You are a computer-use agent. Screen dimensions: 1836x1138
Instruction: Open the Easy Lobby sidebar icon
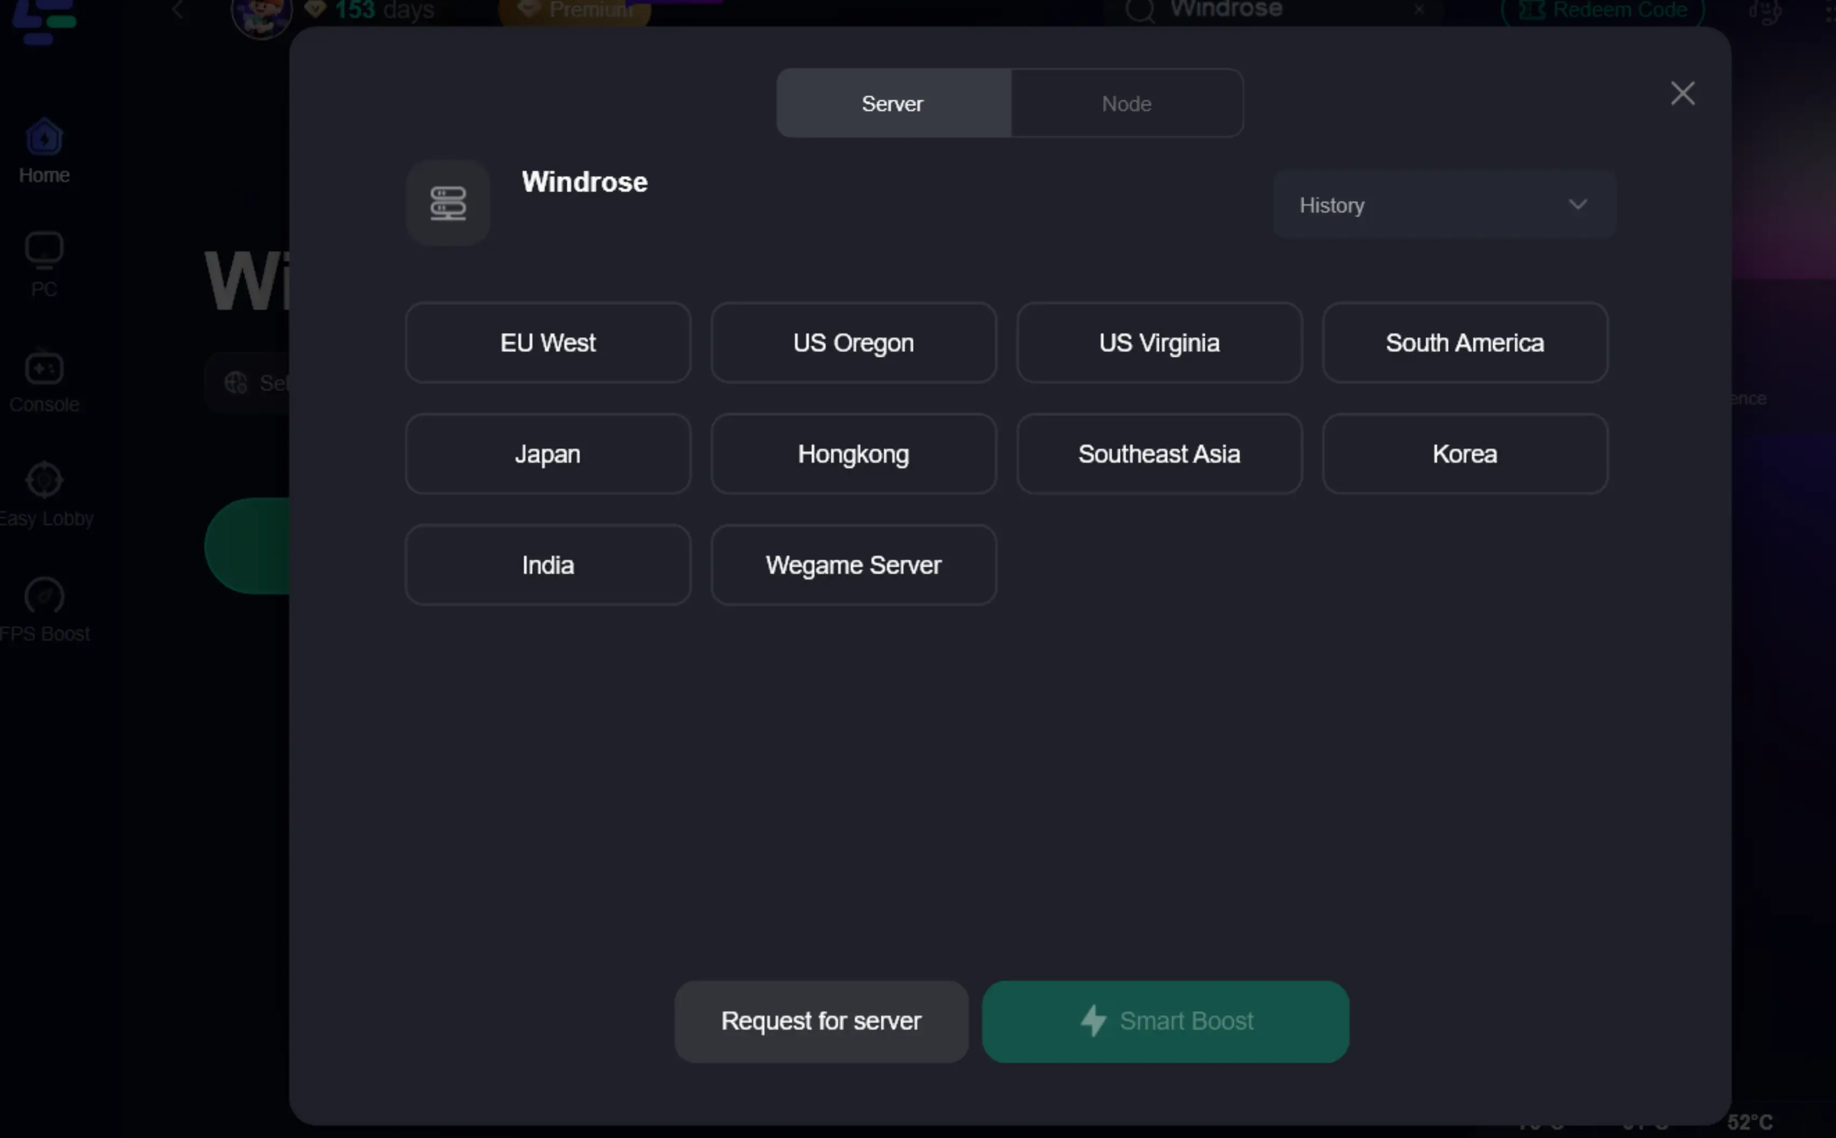point(44,480)
